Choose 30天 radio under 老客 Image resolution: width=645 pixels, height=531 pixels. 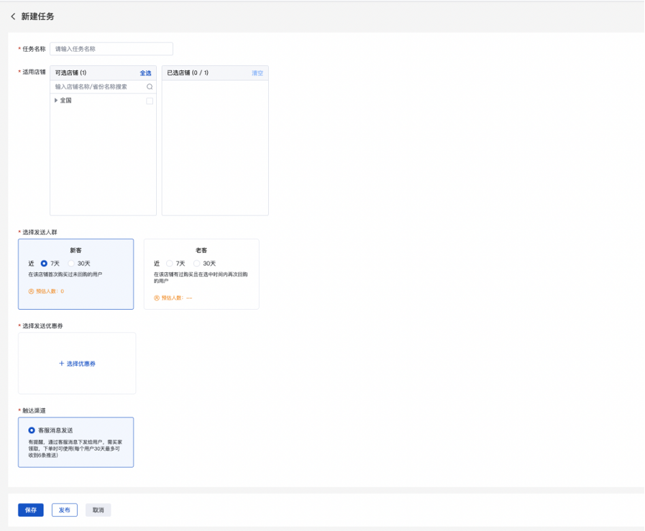(x=197, y=264)
